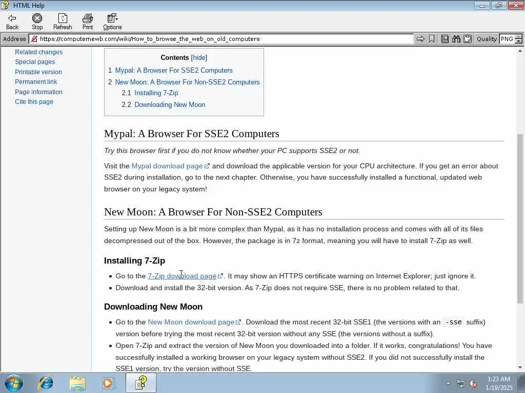The image size is (525, 393).
Task: Open the Options toolbar menu
Action: (x=112, y=21)
